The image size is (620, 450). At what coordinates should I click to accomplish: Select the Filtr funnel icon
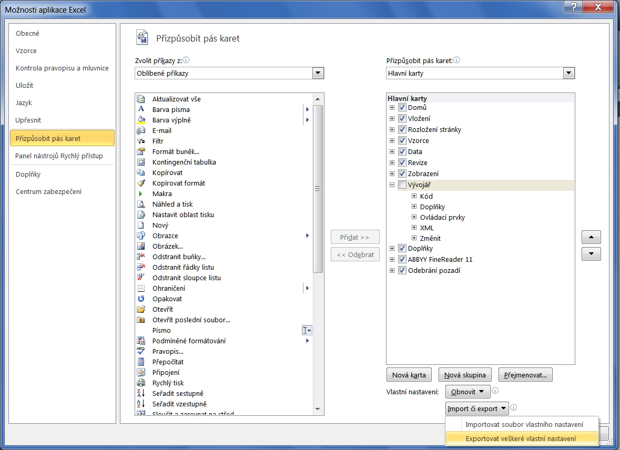[x=141, y=141]
